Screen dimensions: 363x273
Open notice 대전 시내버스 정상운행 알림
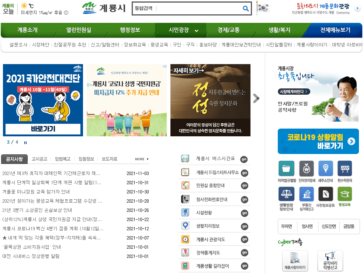click(x=31, y=256)
